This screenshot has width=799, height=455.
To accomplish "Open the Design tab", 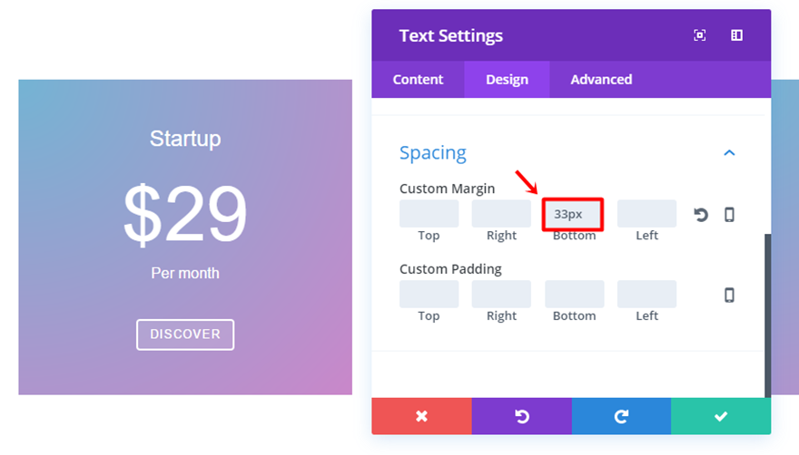I will (x=507, y=80).
